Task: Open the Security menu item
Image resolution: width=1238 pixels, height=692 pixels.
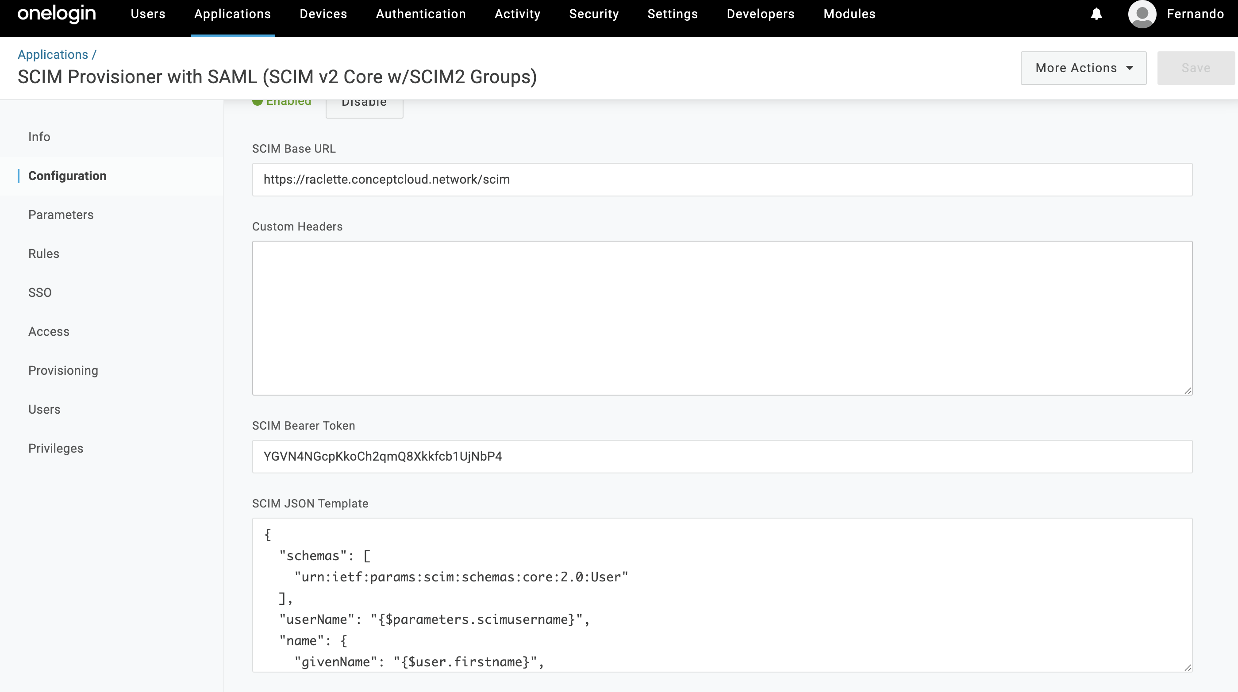Action: coord(594,14)
